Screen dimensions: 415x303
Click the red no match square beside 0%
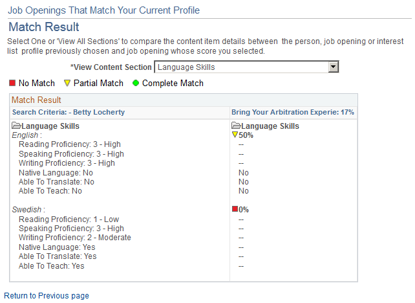[235, 209]
